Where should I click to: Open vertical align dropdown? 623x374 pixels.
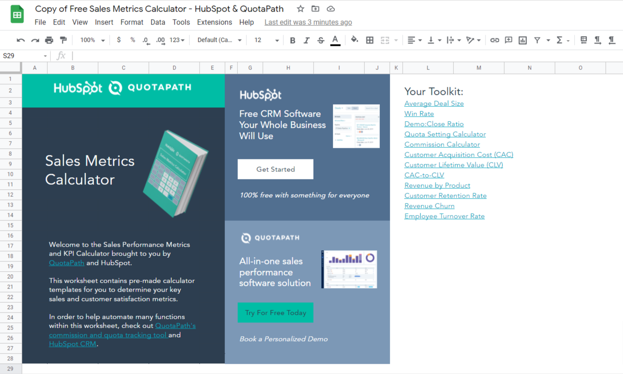434,40
